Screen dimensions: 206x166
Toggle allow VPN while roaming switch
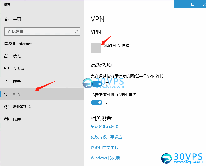97,102
